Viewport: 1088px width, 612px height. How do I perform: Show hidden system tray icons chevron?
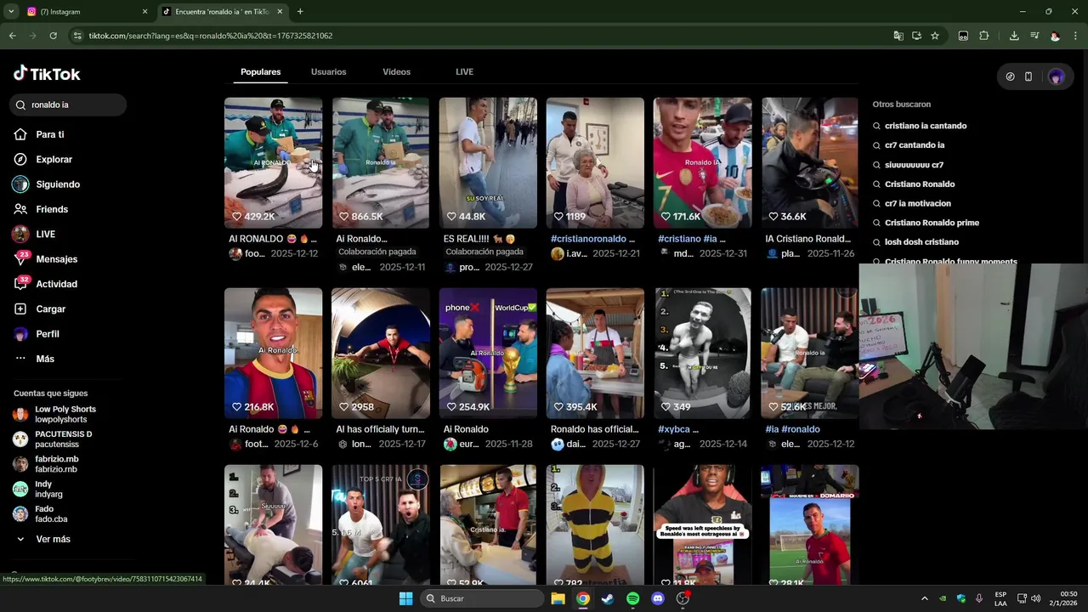[x=925, y=598]
